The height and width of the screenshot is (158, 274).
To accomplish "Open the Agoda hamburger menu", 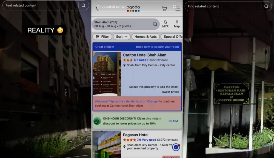I will (178, 9).
